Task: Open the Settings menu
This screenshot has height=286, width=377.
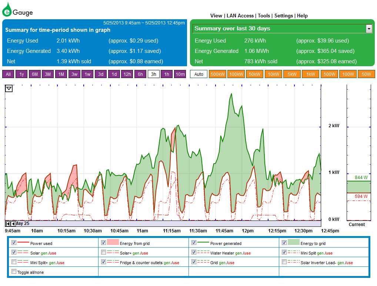Action: pos(283,16)
